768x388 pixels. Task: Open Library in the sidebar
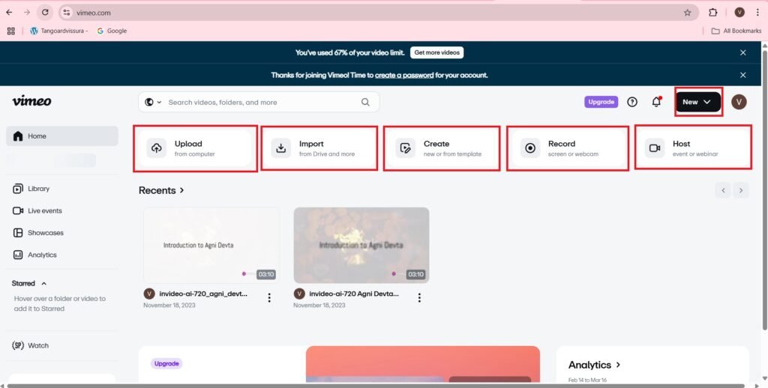pos(31,188)
